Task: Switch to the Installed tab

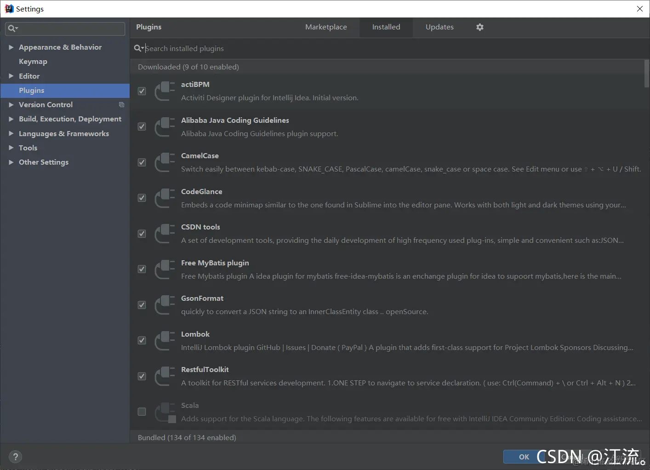Action: coord(386,27)
